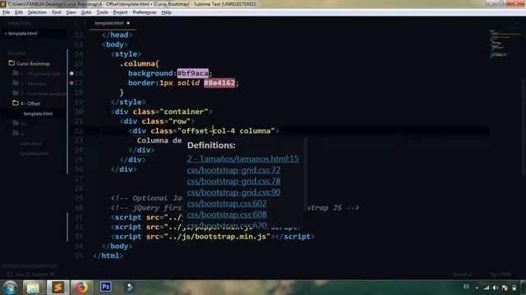The width and height of the screenshot is (526, 295).
Task: Click the Spaces: 2 indentation setting
Action: point(462,275)
